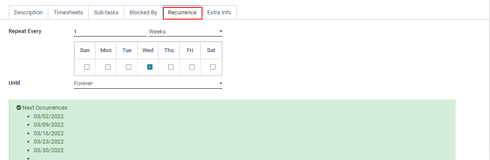This screenshot has width=490, height=160.
Task: Enable the Thu checkbox
Action: pyautogui.click(x=171, y=67)
